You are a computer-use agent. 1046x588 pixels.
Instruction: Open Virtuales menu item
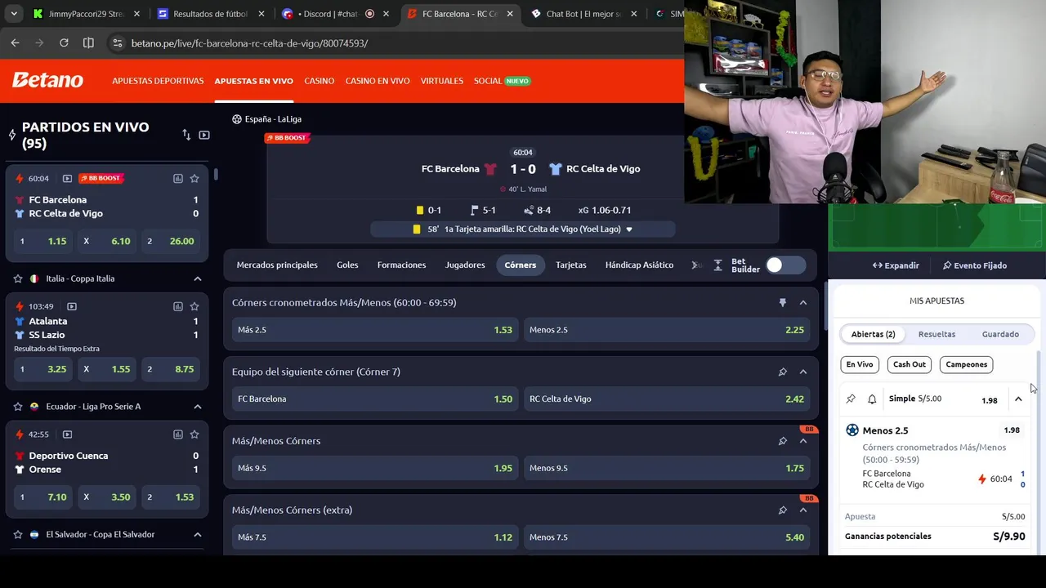point(442,81)
